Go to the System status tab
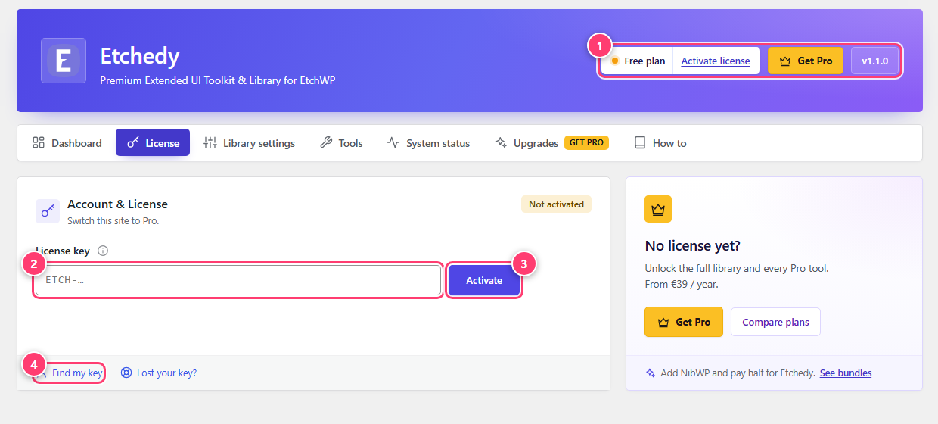The image size is (938, 424). [x=428, y=143]
